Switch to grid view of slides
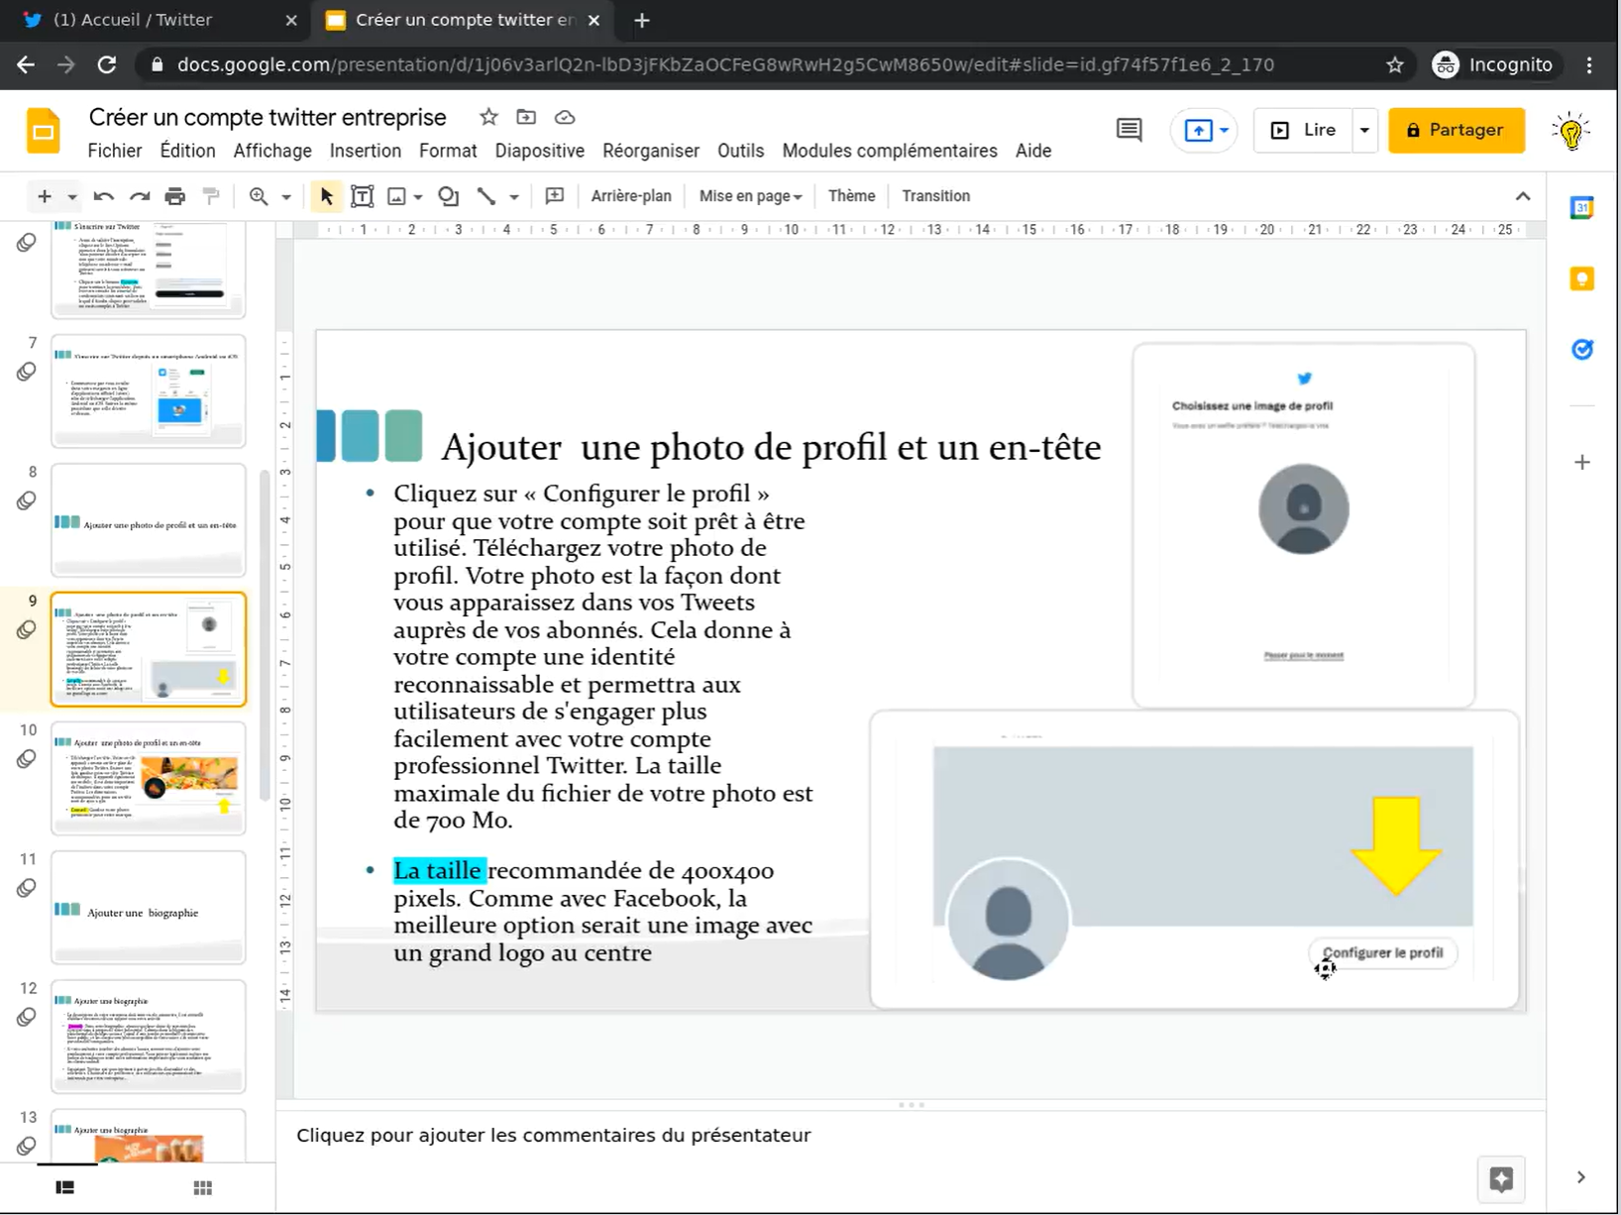Image resolution: width=1621 pixels, height=1215 pixels. click(202, 1187)
